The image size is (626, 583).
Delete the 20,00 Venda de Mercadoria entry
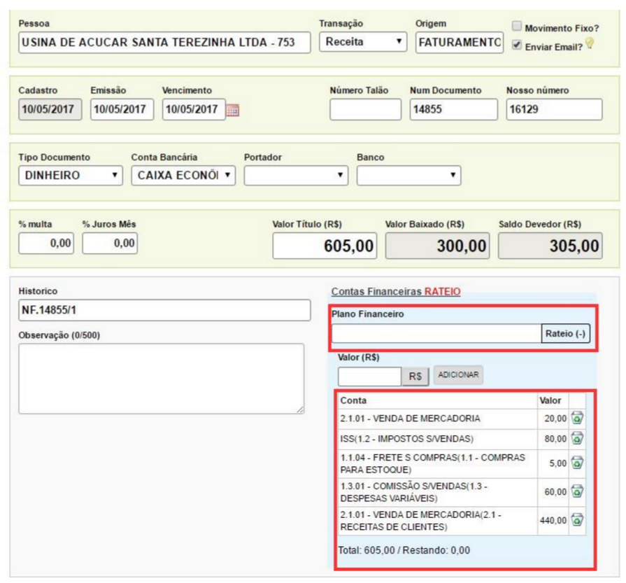coord(578,419)
